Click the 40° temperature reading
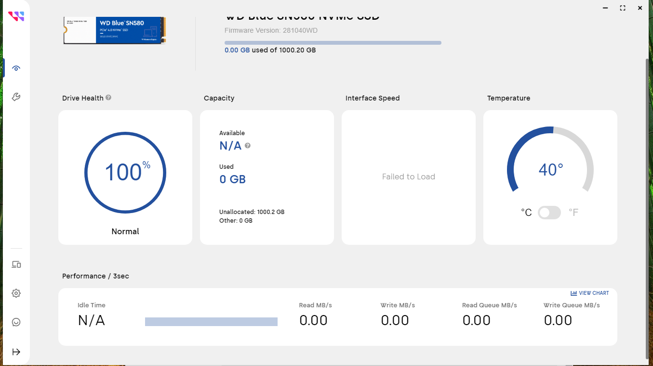The image size is (653, 366). click(551, 170)
